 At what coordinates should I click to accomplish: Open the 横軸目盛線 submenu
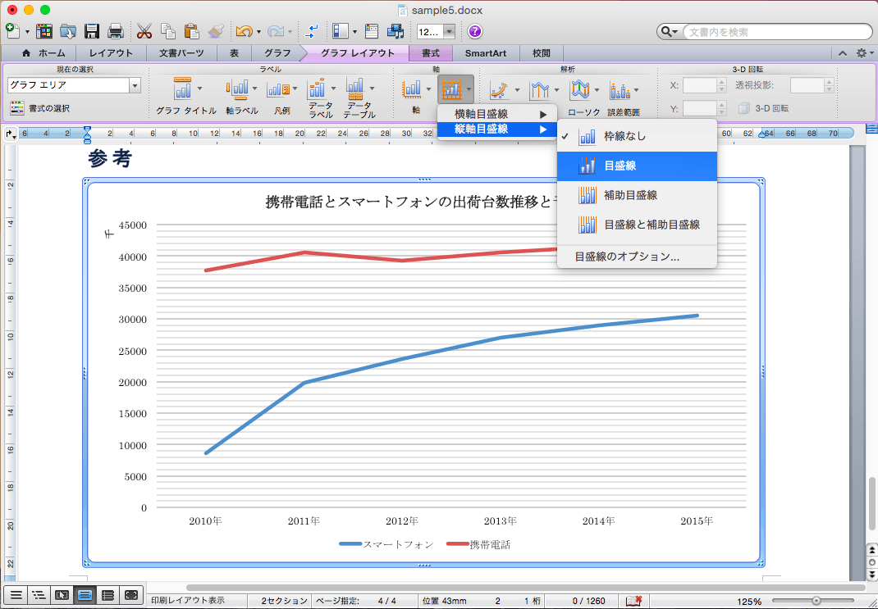[497, 114]
